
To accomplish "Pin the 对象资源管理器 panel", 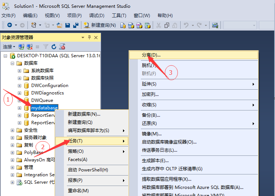I will [89, 37].
